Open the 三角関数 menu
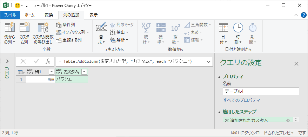Viewport: 308px width, 137px height. click(x=197, y=25)
